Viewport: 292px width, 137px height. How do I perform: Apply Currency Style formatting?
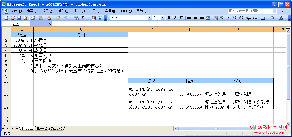216,18
